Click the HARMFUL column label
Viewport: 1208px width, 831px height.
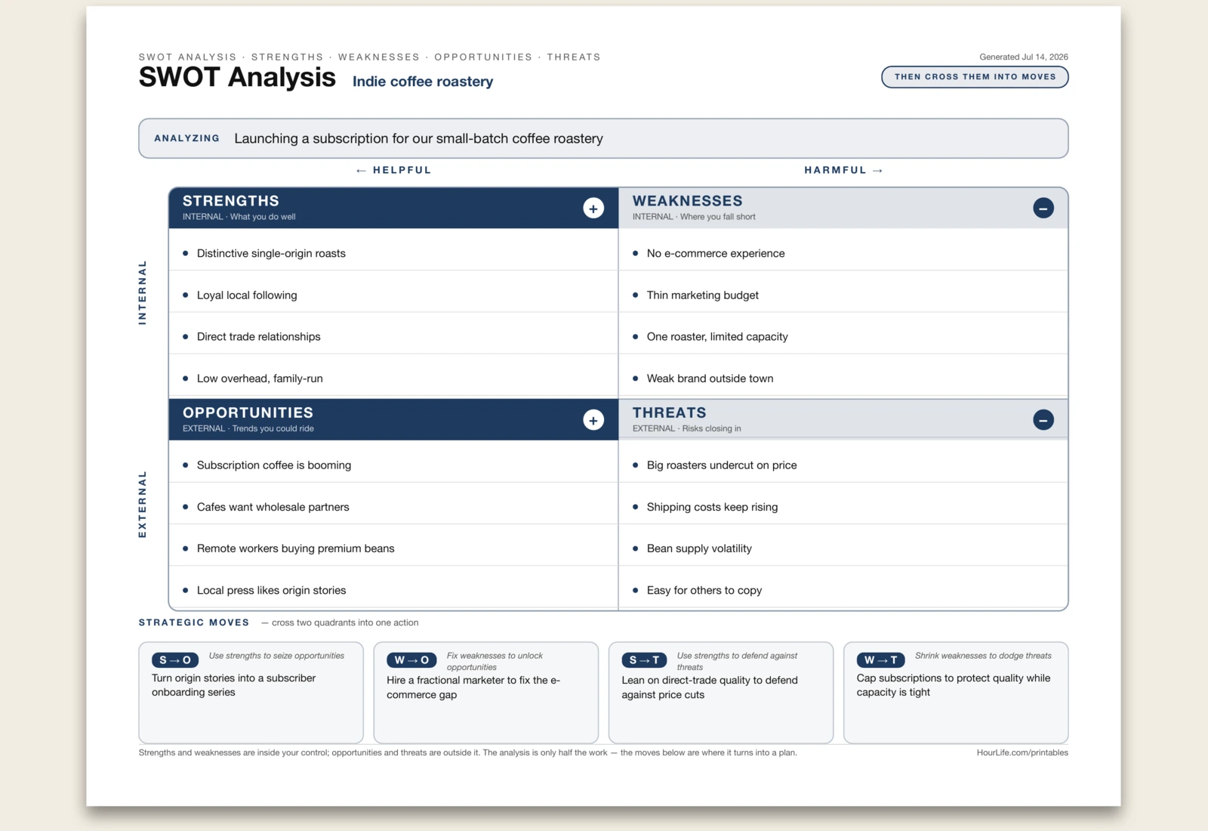coord(843,170)
